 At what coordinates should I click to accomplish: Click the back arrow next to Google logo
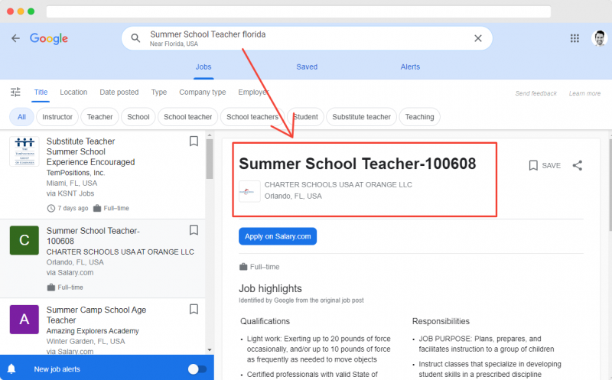(x=15, y=38)
